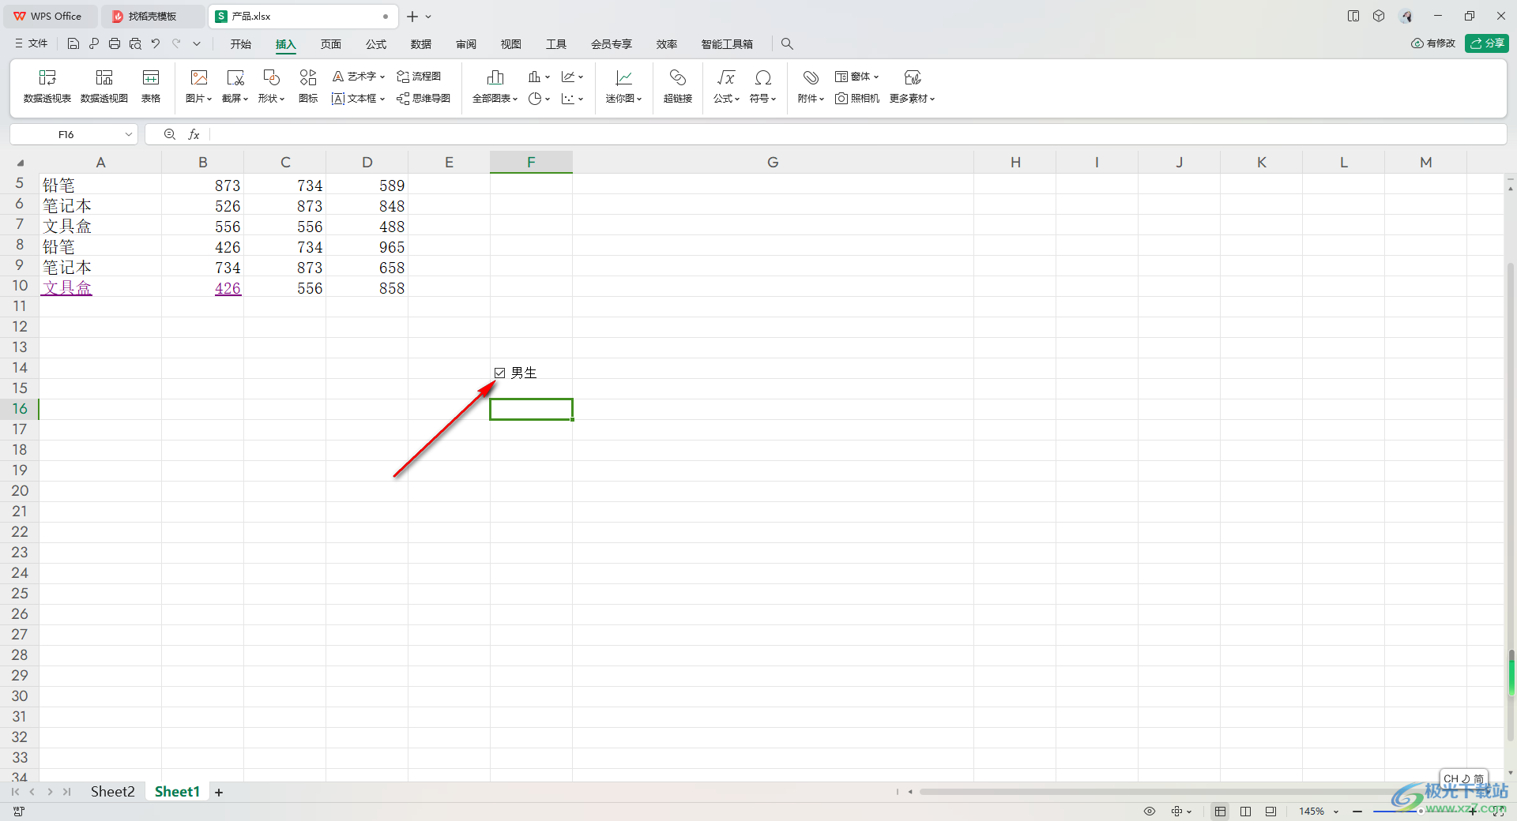Expand the scatter chart type dropdown
This screenshot has height=821, width=1517.
(x=581, y=99)
